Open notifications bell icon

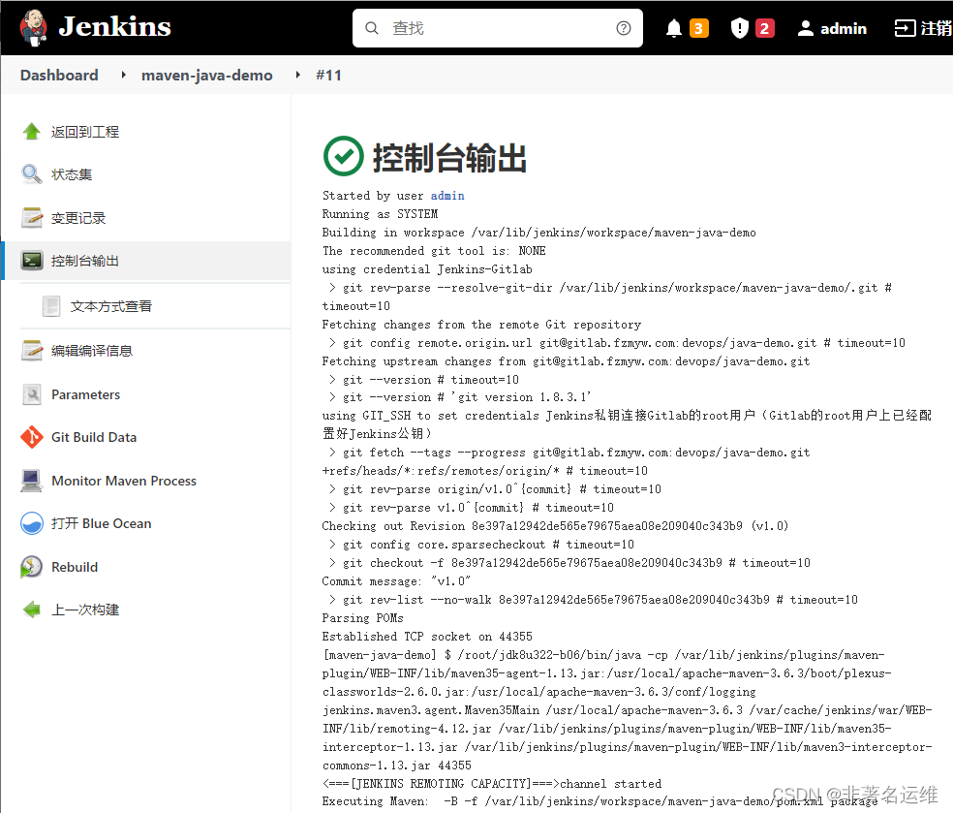click(673, 28)
